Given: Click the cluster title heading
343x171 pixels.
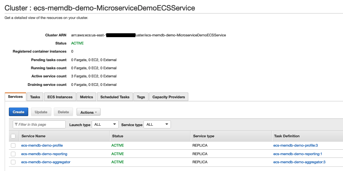Looking at the screenshot, I should (x=100, y=8).
